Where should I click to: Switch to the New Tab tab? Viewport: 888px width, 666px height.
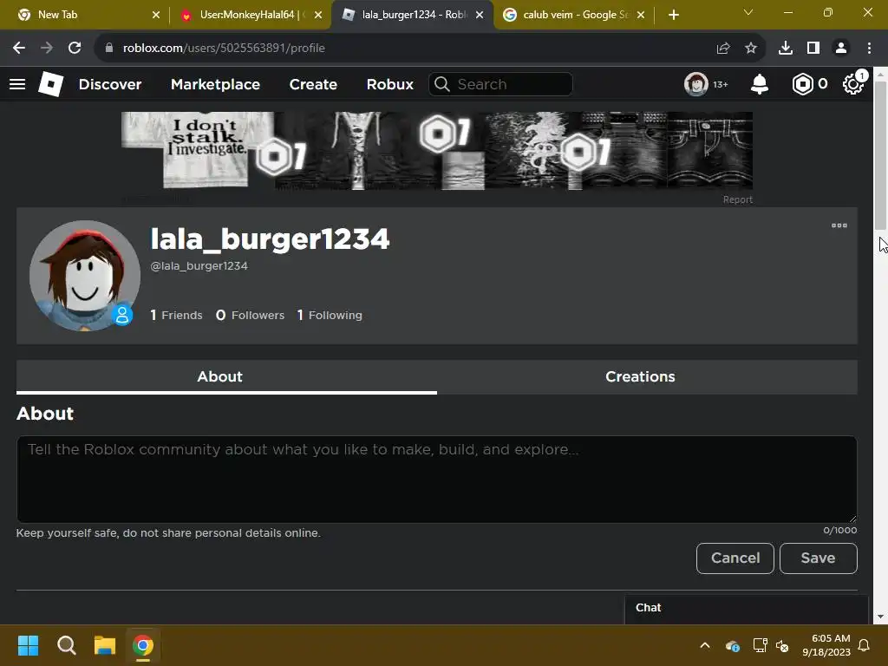pos(85,15)
